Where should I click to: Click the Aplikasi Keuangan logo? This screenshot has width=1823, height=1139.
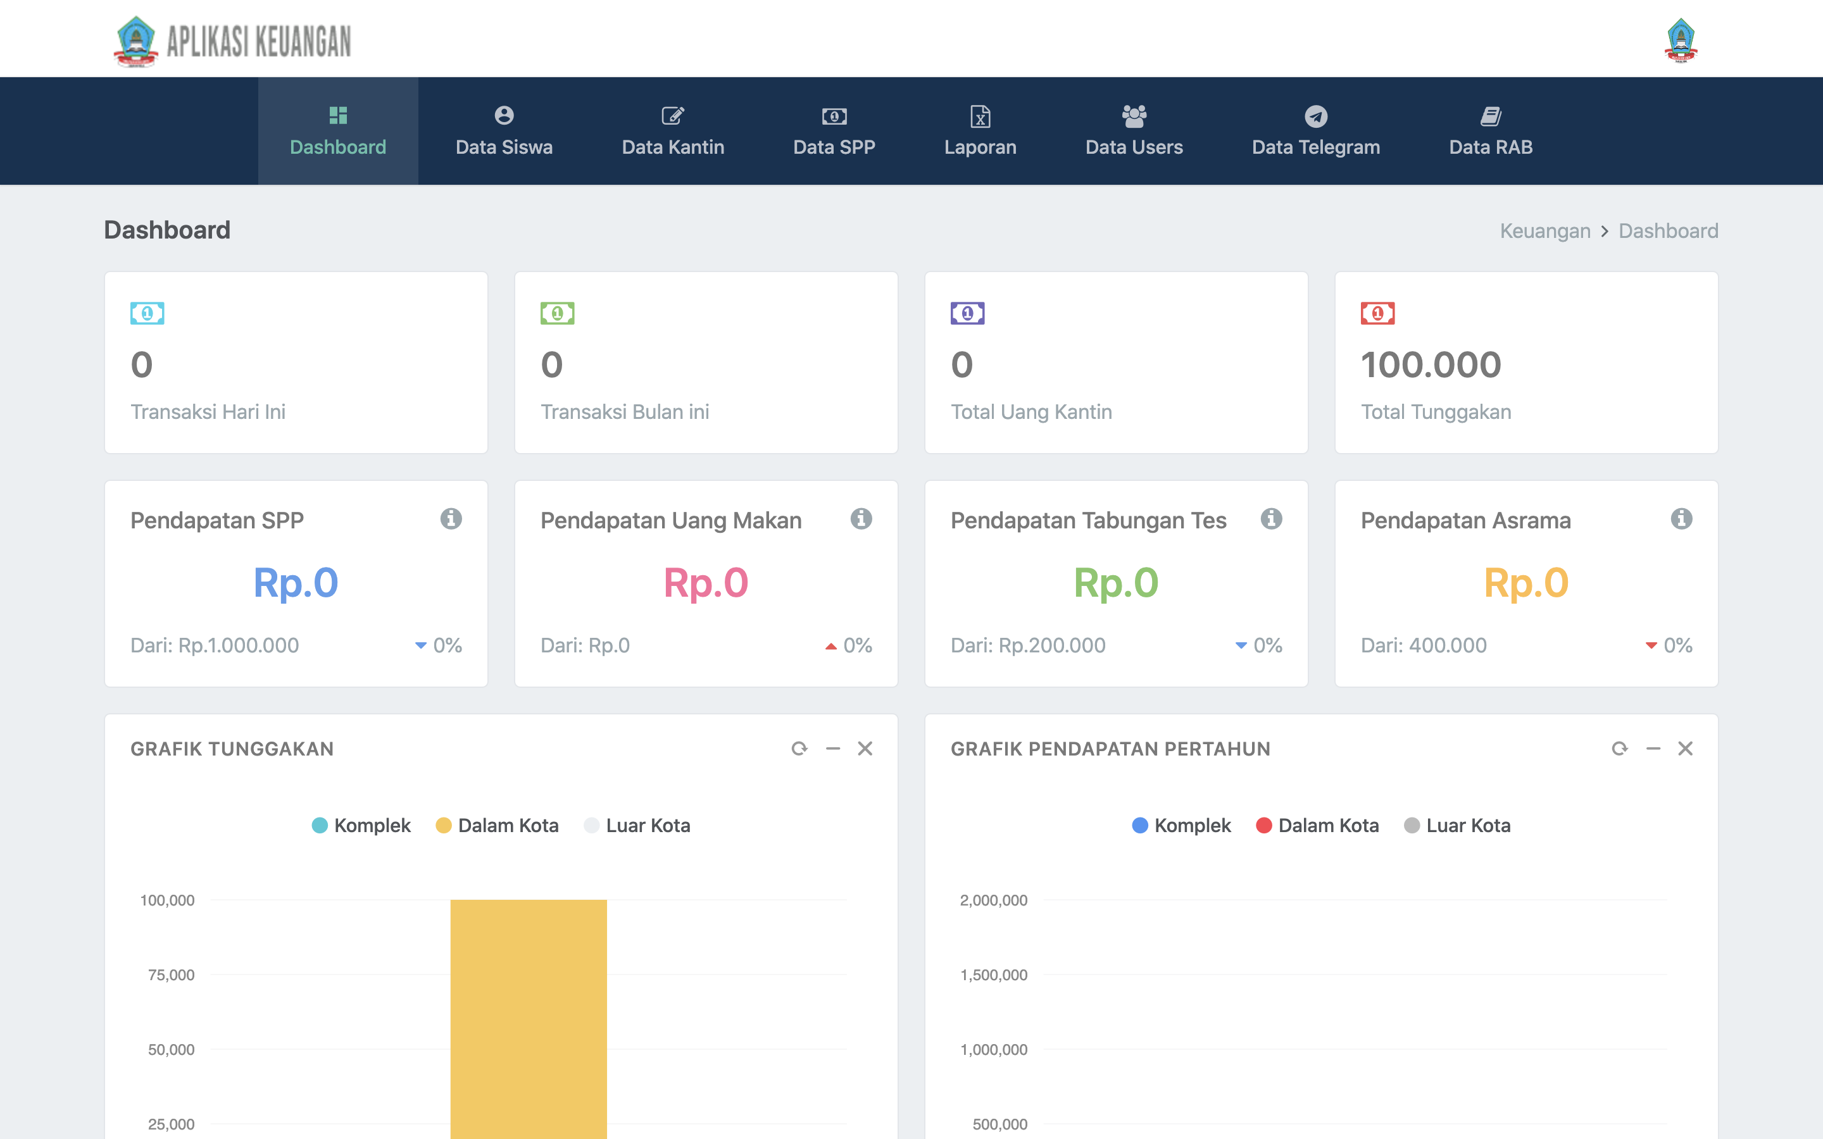pyautogui.click(x=233, y=41)
